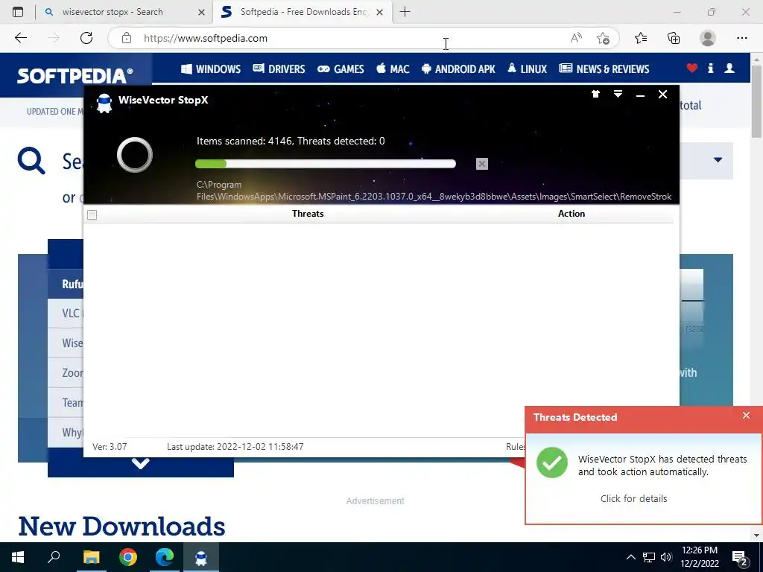763x572 pixels.
Task: Open Edge Settings and more menu
Action: (x=741, y=38)
